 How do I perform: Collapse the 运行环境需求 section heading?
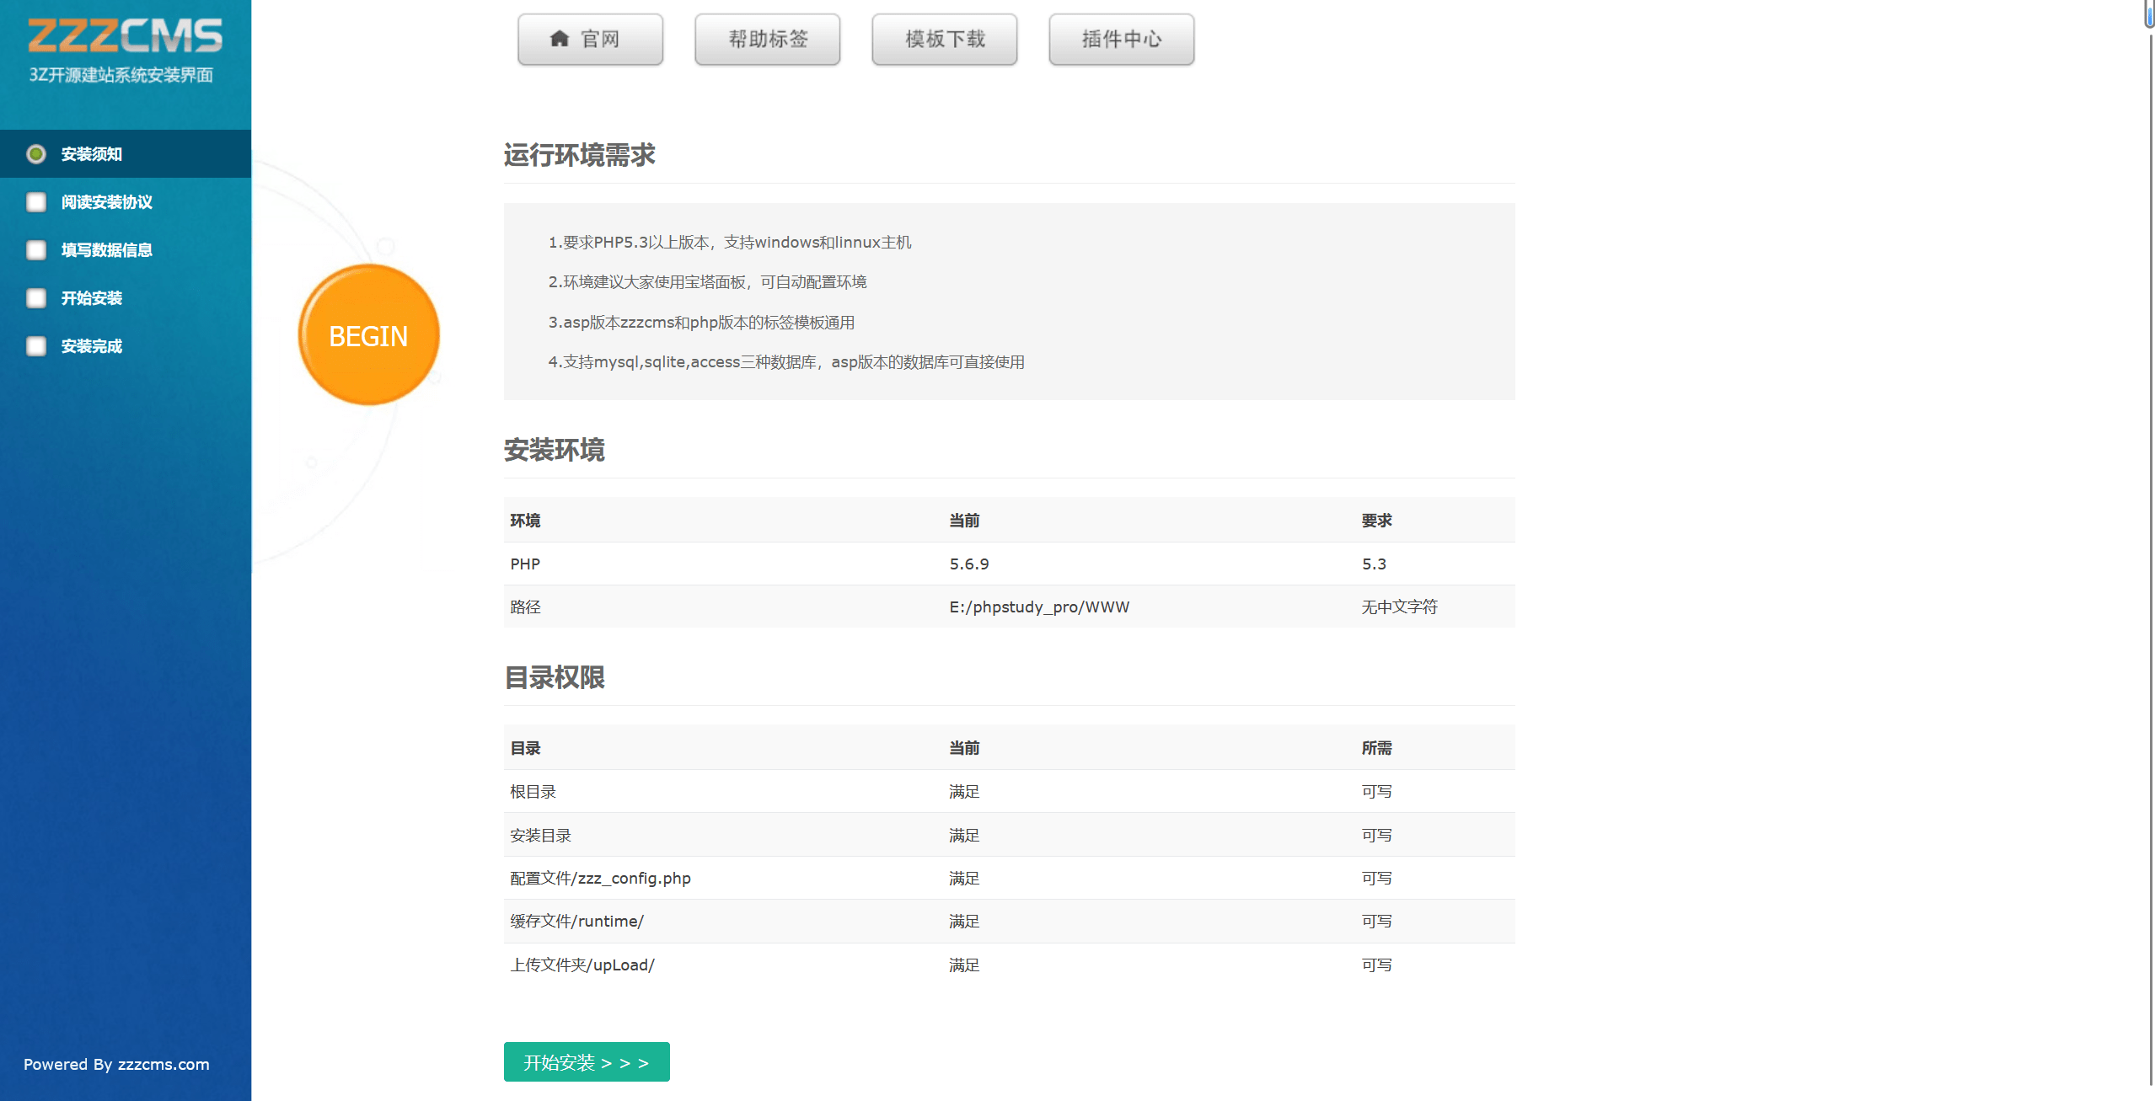(x=581, y=155)
